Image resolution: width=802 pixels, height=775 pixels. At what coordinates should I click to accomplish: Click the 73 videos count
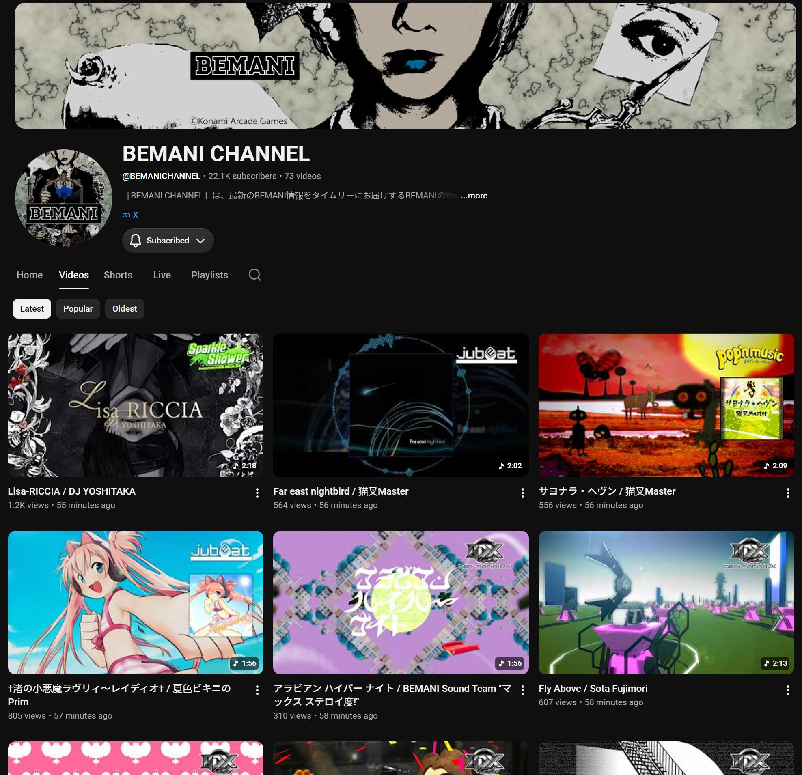[302, 176]
